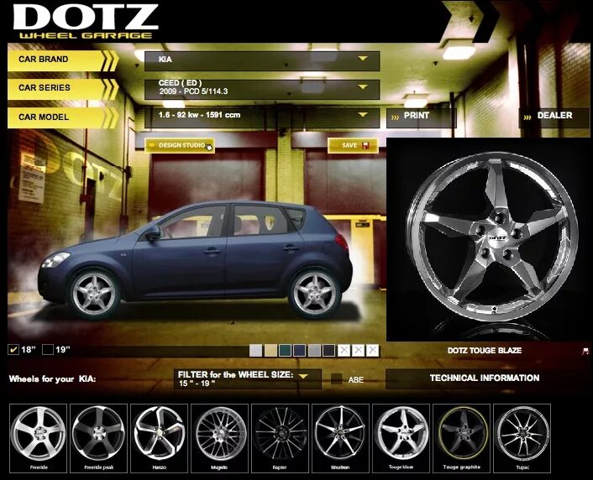The height and width of the screenshot is (480, 593).
Task: Open the car model 1.6 - 92 kw dropdown
Action: [x=262, y=117]
